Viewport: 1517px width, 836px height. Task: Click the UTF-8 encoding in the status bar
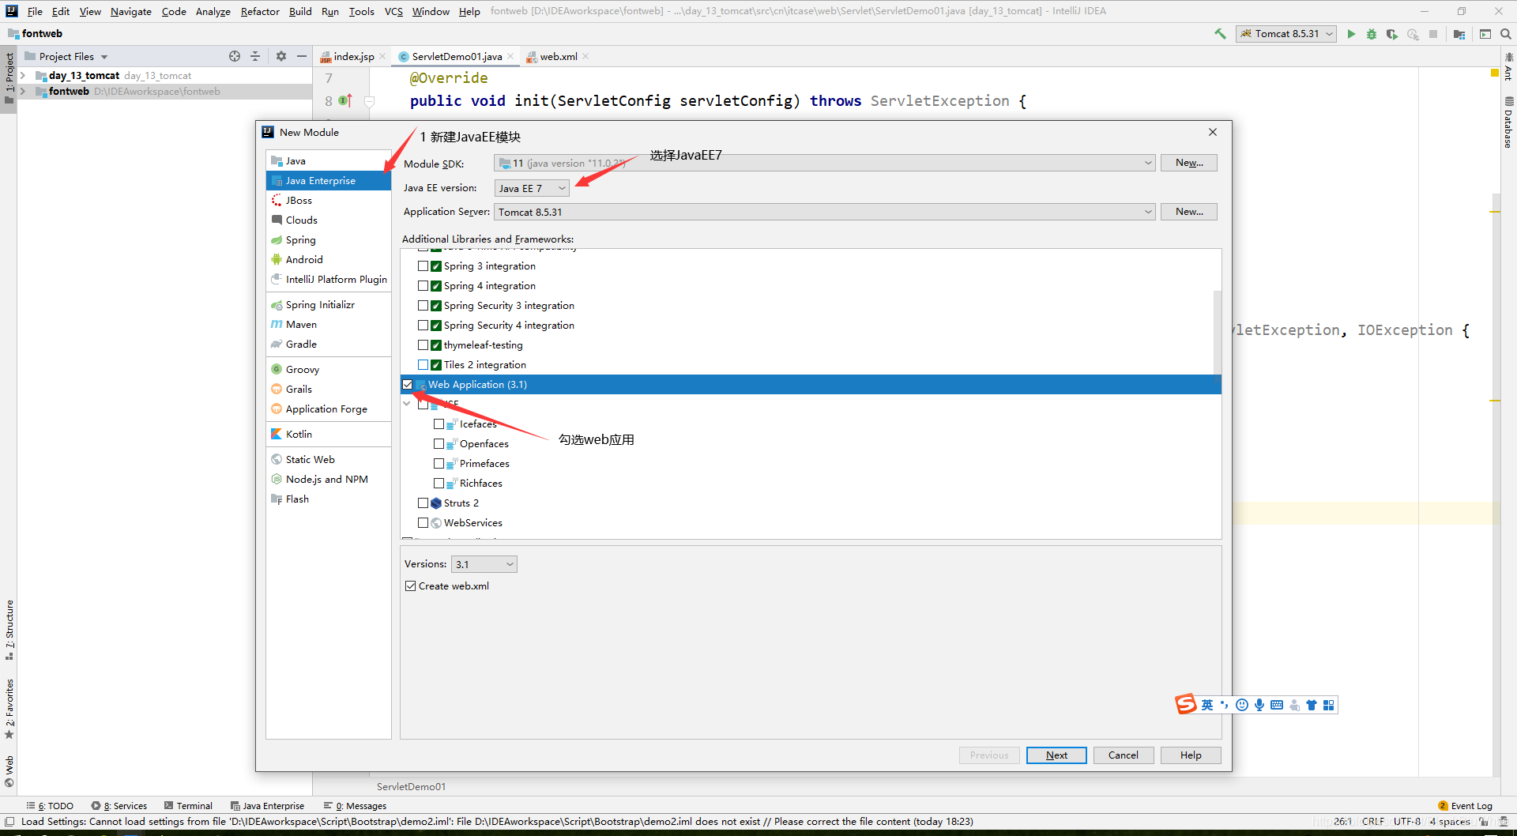(x=1407, y=822)
